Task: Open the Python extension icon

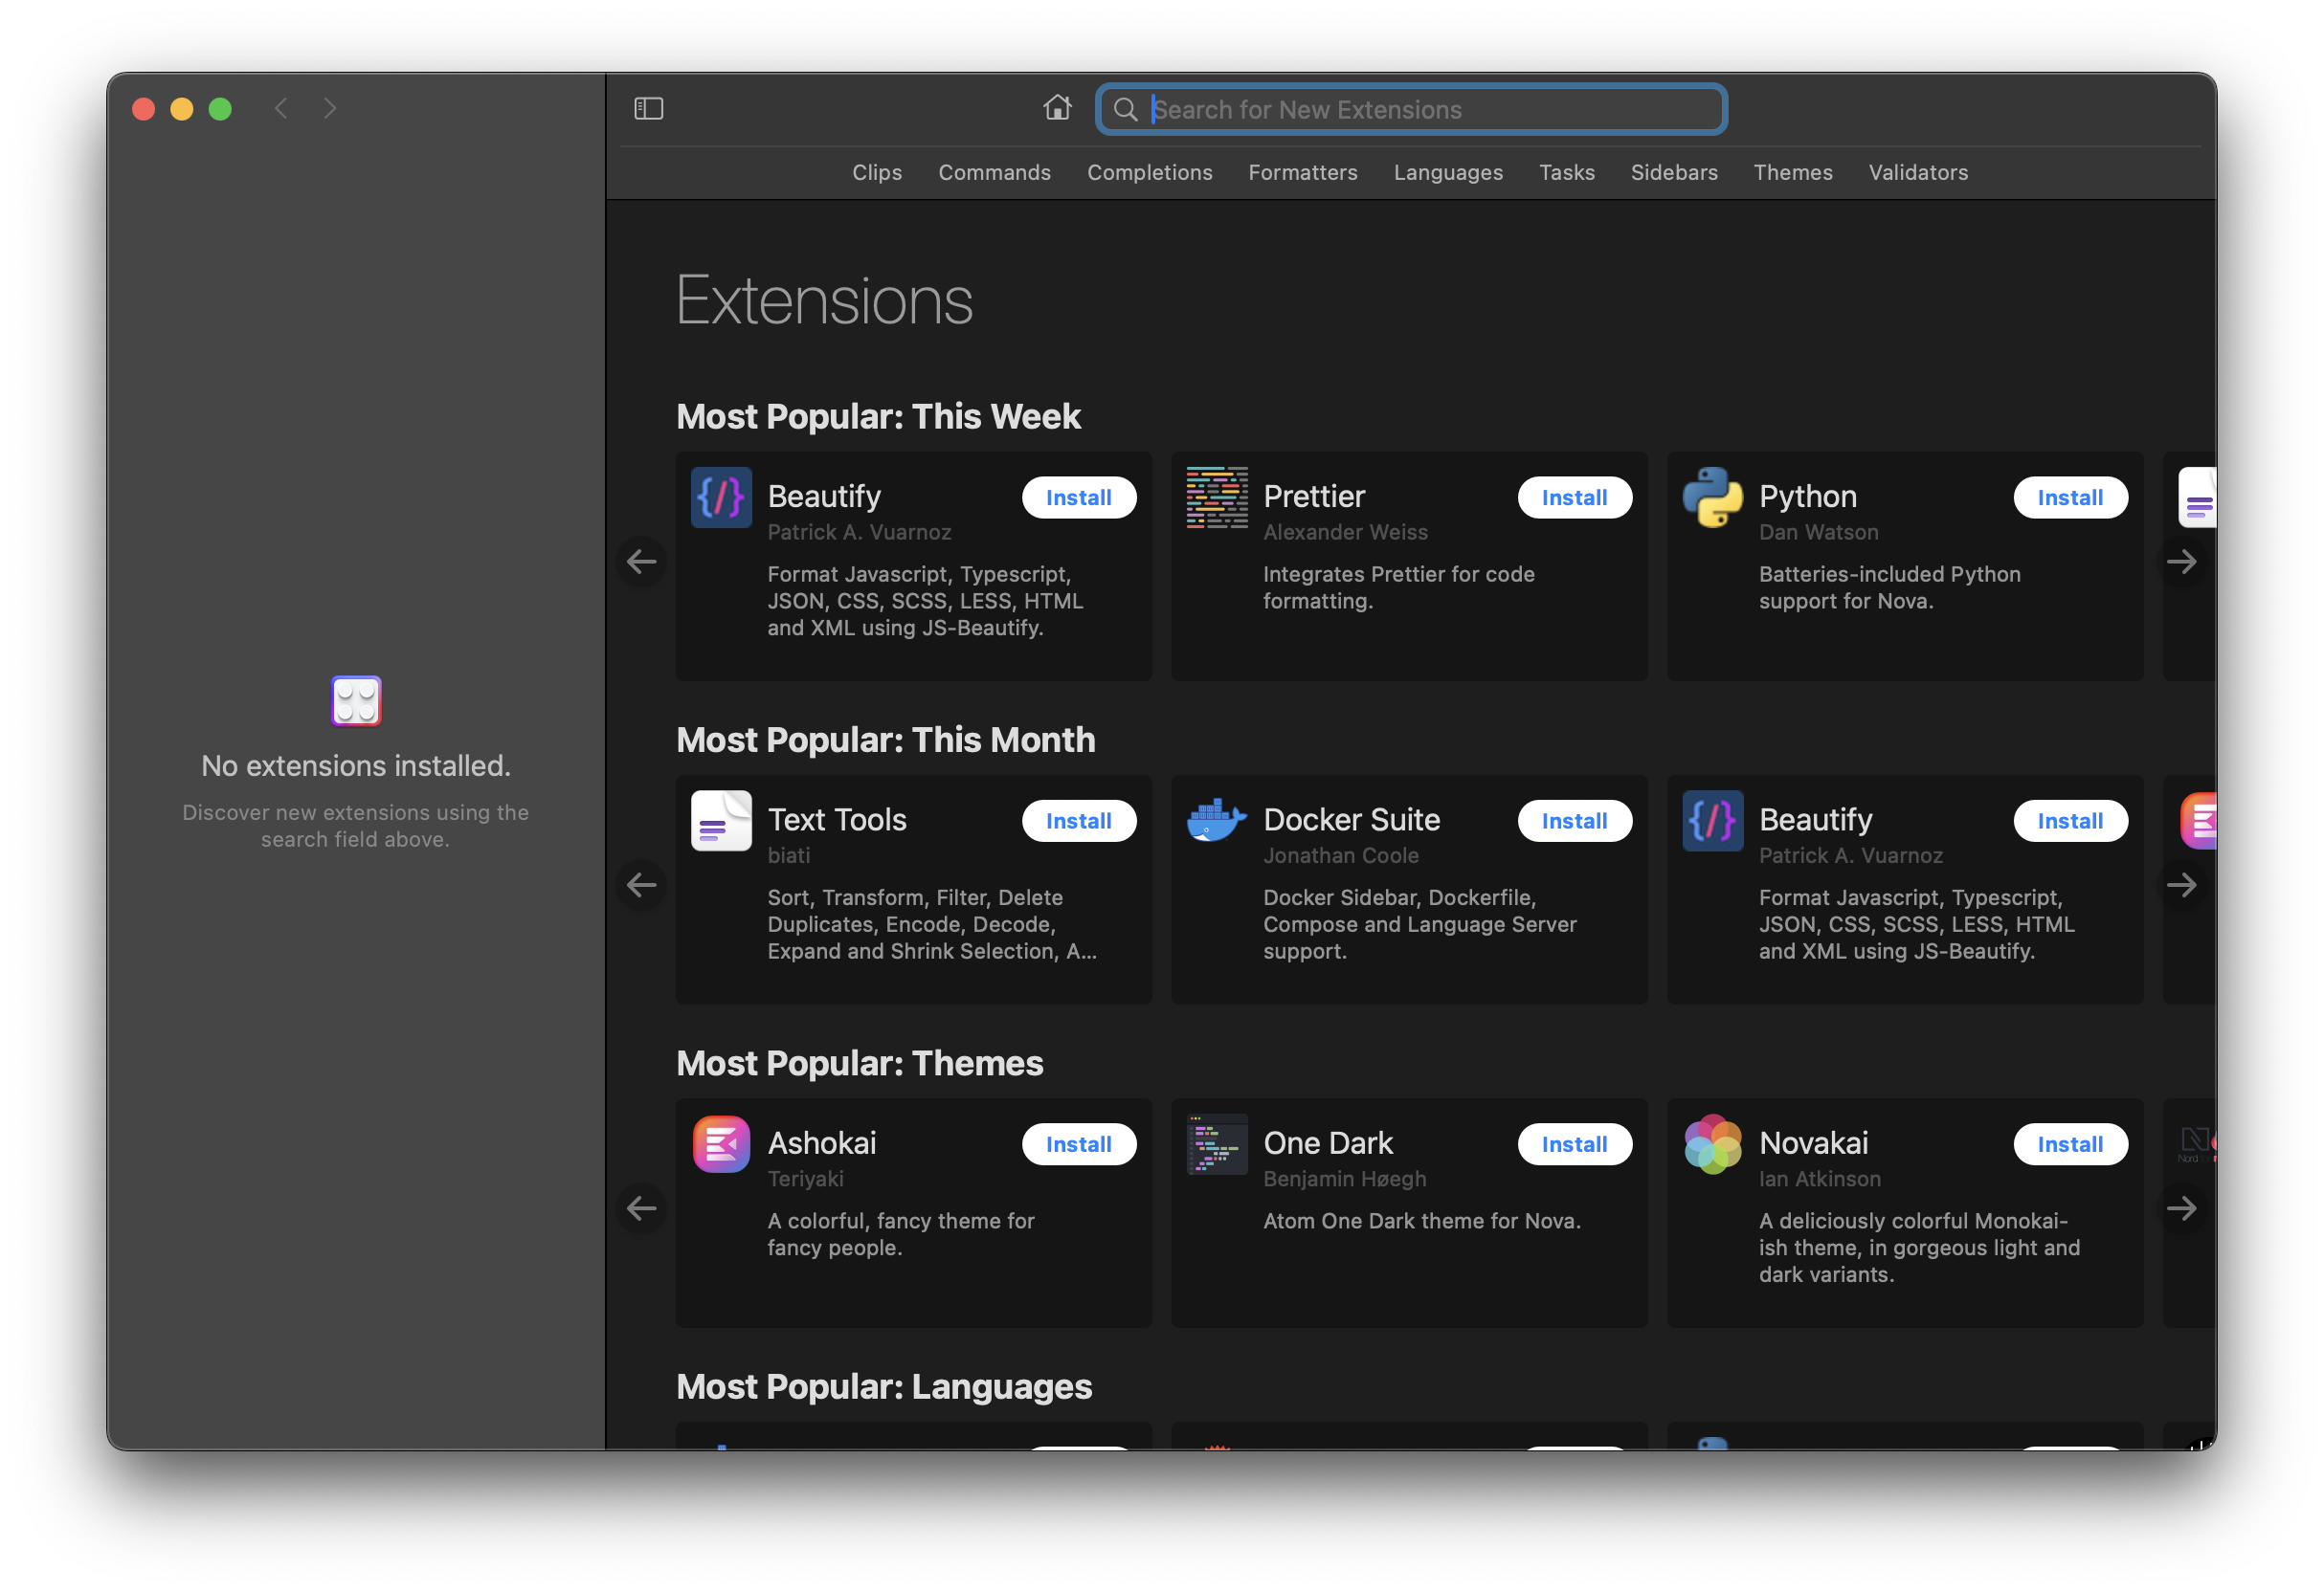Action: point(1713,497)
